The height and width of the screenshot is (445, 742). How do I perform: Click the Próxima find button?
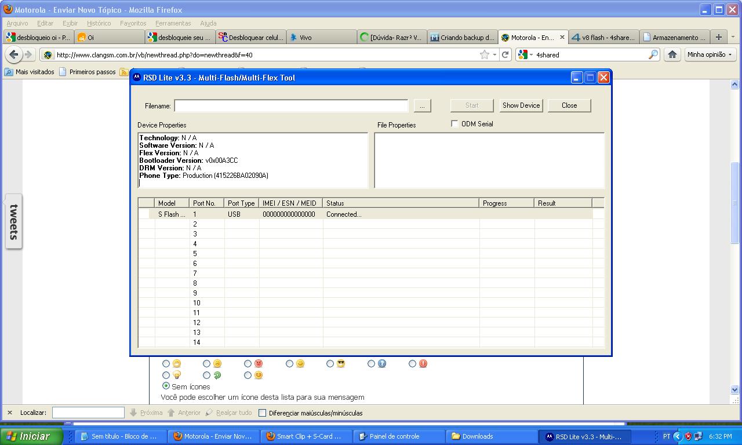(x=146, y=413)
